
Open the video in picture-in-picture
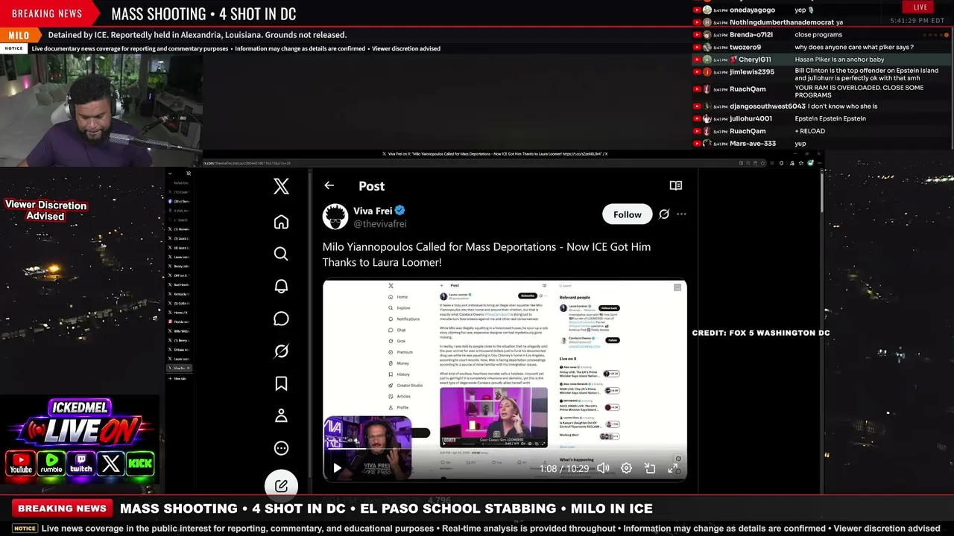pyautogui.click(x=650, y=468)
